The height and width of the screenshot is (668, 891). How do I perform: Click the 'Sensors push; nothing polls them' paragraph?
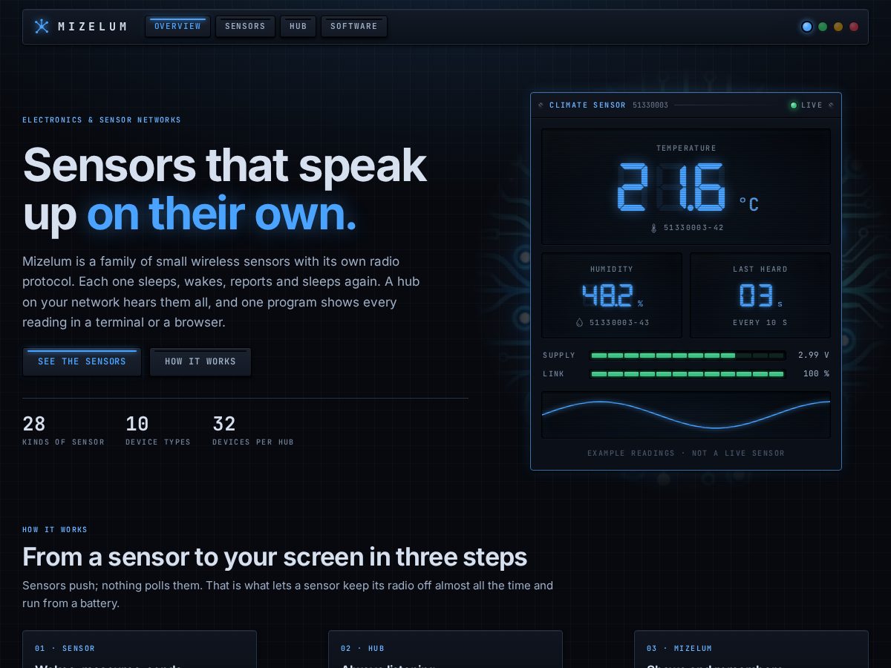[x=288, y=595]
